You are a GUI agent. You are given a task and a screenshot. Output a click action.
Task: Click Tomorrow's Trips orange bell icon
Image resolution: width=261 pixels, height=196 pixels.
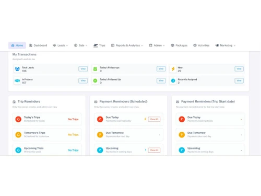coord(18,135)
